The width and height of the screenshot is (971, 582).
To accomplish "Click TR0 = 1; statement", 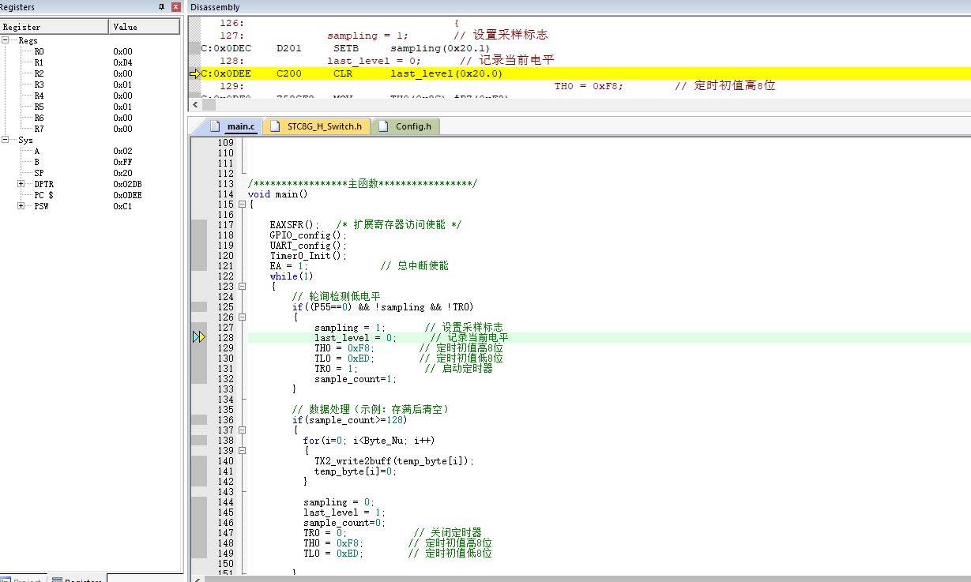I will coord(336,369).
